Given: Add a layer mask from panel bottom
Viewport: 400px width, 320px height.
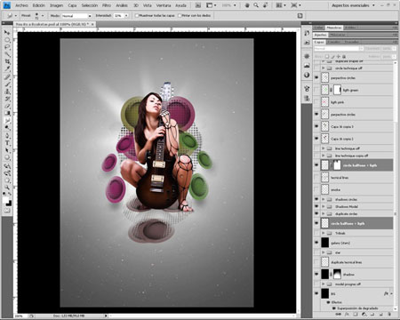Looking at the screenshot, I should pos(356,315).
